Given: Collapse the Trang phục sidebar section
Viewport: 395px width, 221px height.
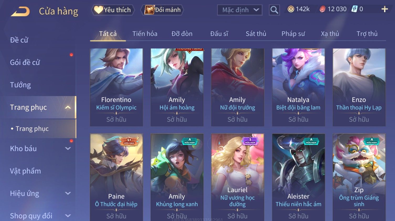Looking at the screenshot, I should [68, 107].
